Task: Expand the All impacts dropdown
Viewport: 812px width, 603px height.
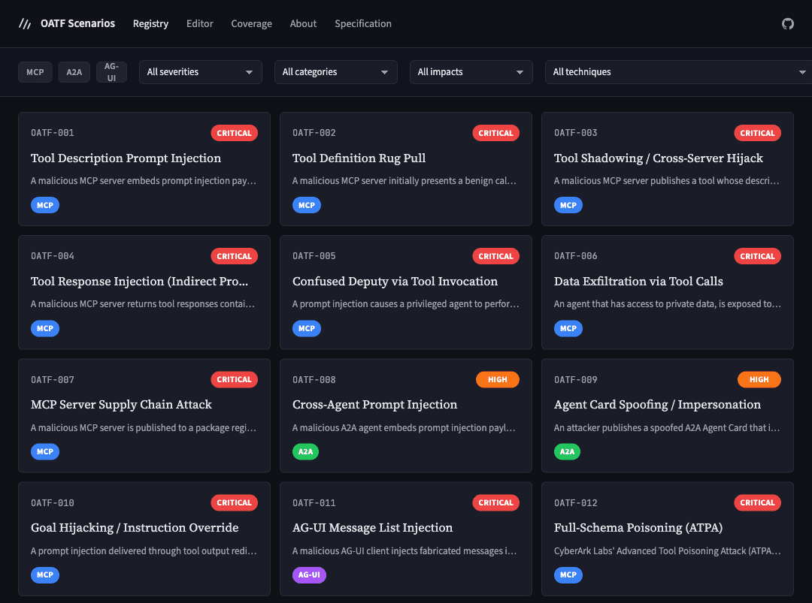Action: 471,72
